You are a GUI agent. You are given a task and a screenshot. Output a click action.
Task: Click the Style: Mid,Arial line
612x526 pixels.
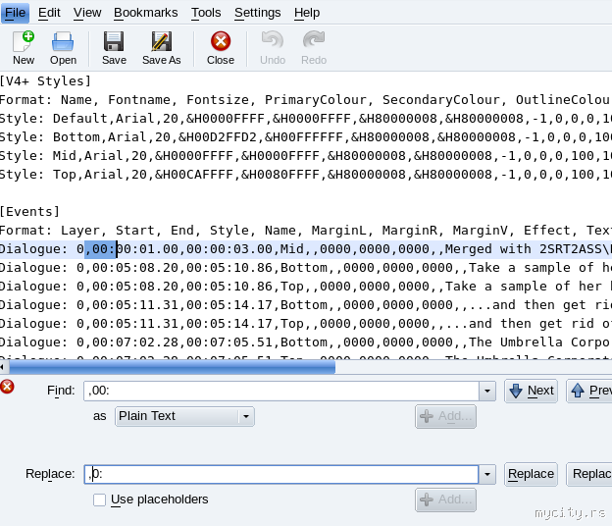pos(306,156)
